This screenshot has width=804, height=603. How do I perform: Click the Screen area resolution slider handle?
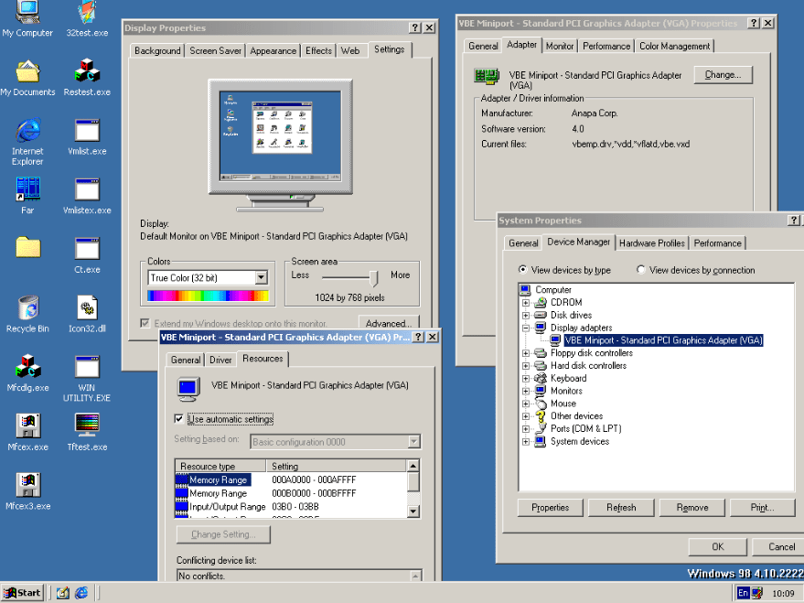point(374,278)
